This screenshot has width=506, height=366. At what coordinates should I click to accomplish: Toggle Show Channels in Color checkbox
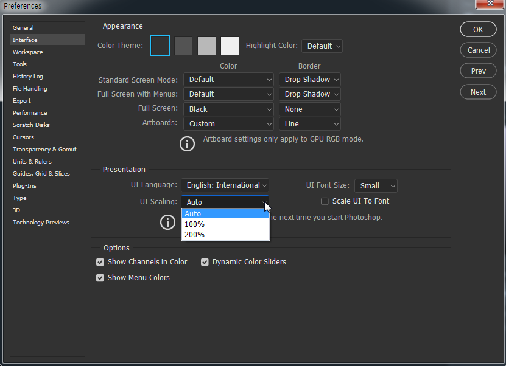tap(100, 262)
